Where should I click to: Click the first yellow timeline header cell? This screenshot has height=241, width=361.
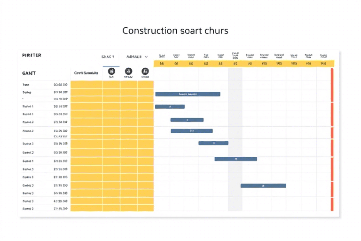pyautogui.click(x=162, y=64)
